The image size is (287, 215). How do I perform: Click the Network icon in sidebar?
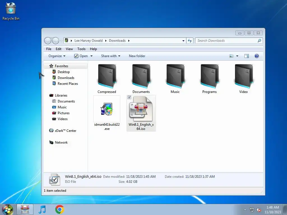(51, 142)
